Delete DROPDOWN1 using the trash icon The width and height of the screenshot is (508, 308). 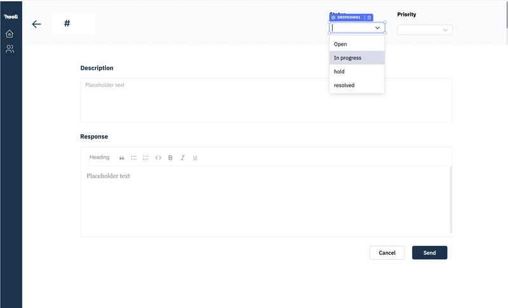[369, 18]
